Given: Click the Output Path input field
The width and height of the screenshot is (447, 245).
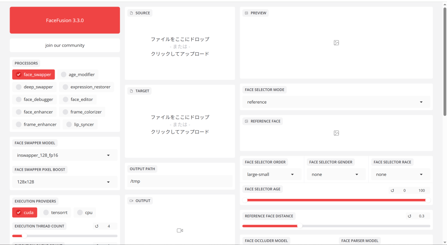Looking at the screenshot, I should (x=180, y=181).
